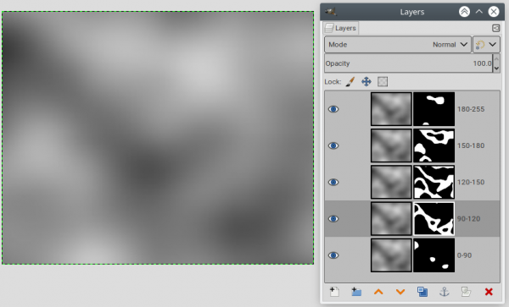509x307 pixels.
Task: Lock position and size using move icon
Action: 366,81
